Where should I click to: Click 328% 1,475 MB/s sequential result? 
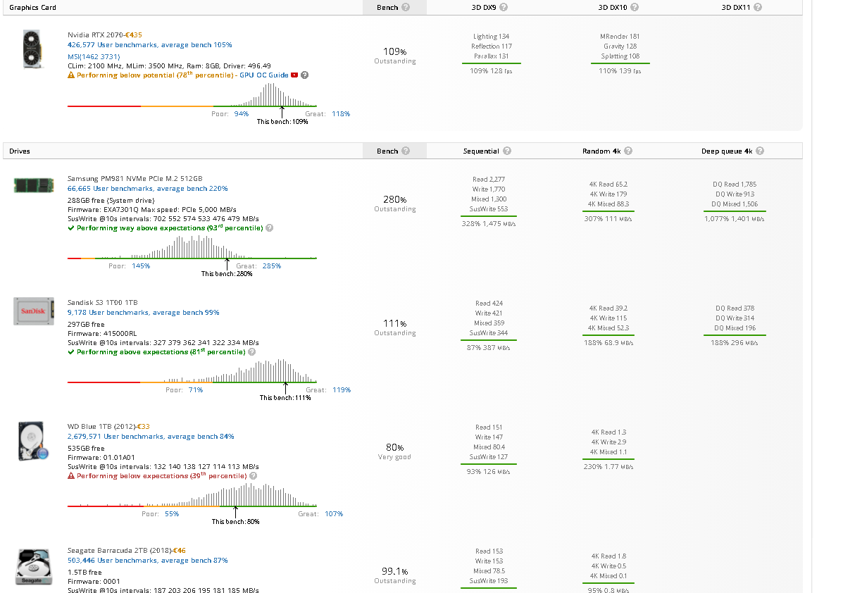[489, 224]
